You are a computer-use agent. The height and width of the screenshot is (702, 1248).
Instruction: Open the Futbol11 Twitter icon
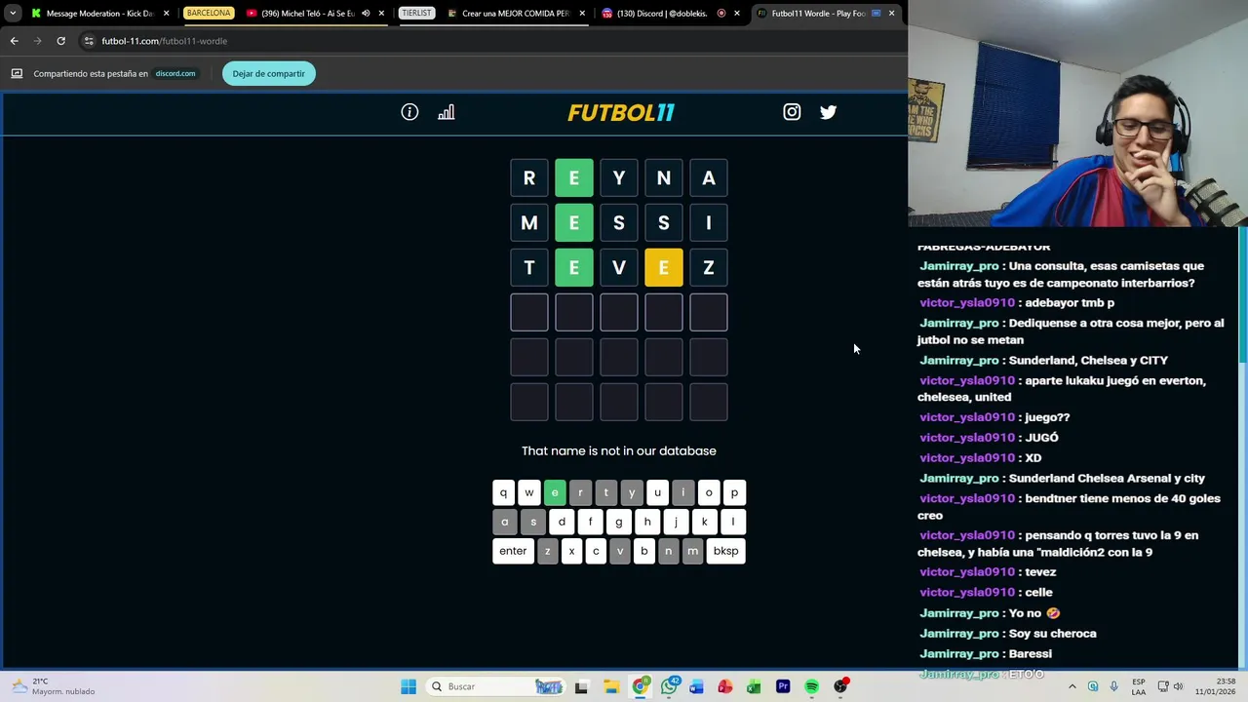[828, 112]
